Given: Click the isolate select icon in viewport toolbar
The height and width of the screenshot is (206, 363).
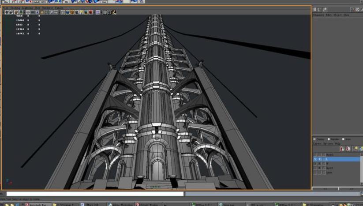Looking at the screenshot, I should 98,12.
